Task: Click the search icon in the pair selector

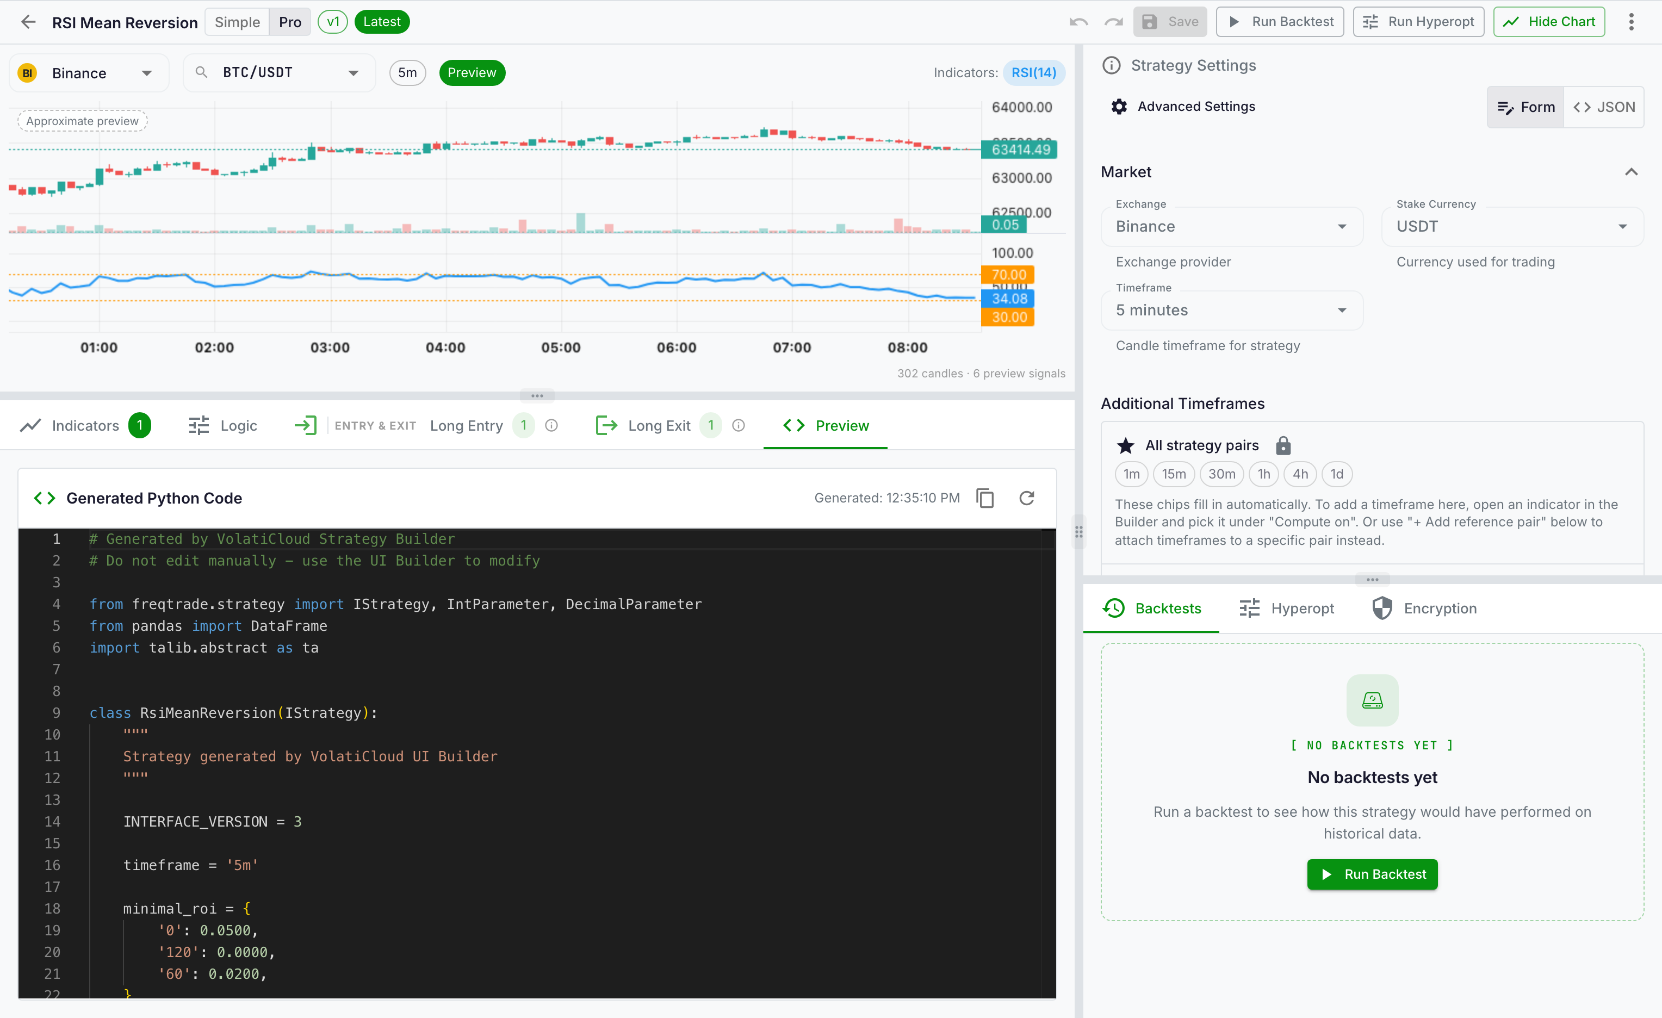Action: click(x=201, y=72)
